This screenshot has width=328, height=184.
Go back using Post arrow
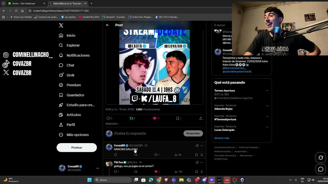[107, 25]
